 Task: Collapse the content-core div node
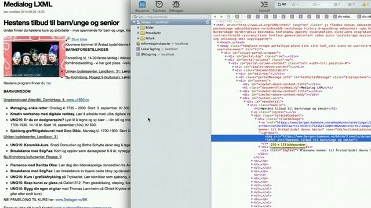click(241, 98)
